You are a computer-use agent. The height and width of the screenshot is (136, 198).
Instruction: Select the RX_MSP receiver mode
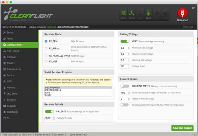(x=46, y=61)
